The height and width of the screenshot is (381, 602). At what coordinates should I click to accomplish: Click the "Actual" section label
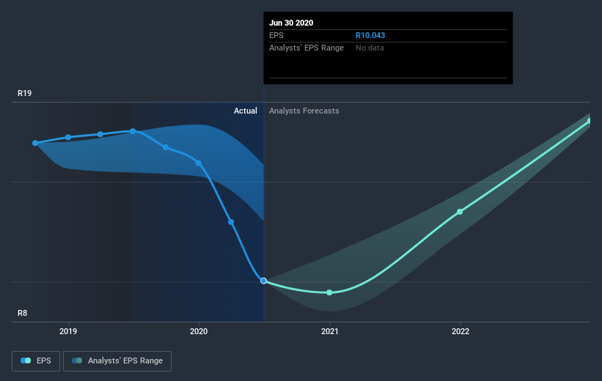point(245,111)
